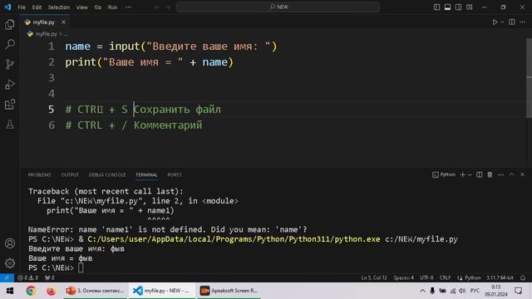Open Firefox from the taskbar
Screen dimensions: 532x299
point(51,291)
